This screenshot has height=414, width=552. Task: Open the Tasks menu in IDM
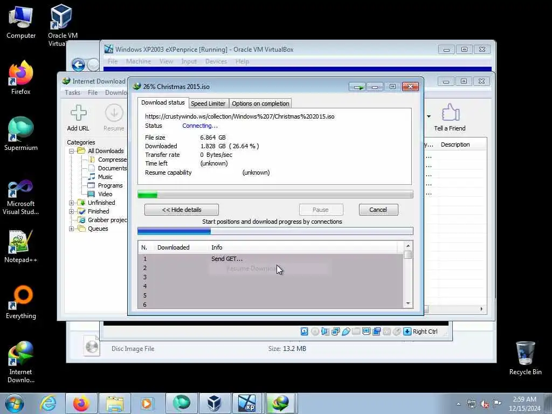pyautogui.click(x=73, y=93)
